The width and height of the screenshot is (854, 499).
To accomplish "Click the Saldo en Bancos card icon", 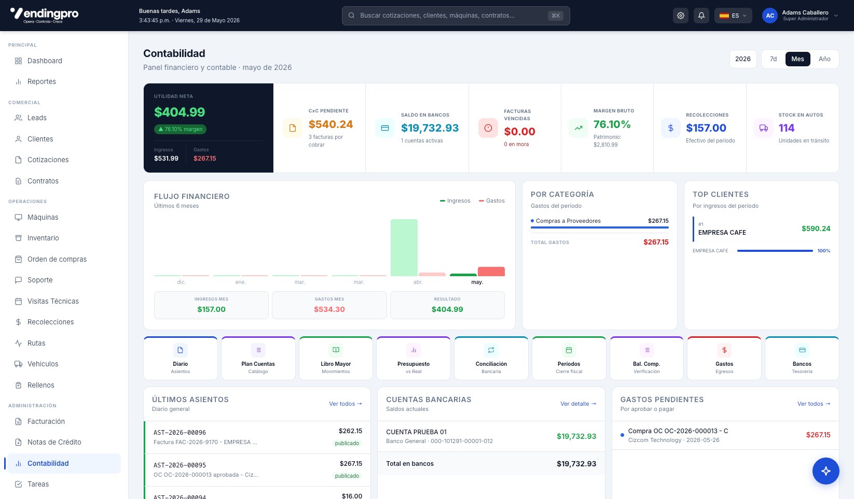I will (385, 128).
